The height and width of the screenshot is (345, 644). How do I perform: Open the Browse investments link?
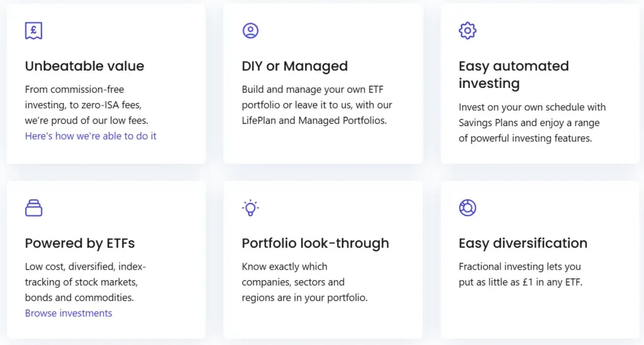pos(69,313)
